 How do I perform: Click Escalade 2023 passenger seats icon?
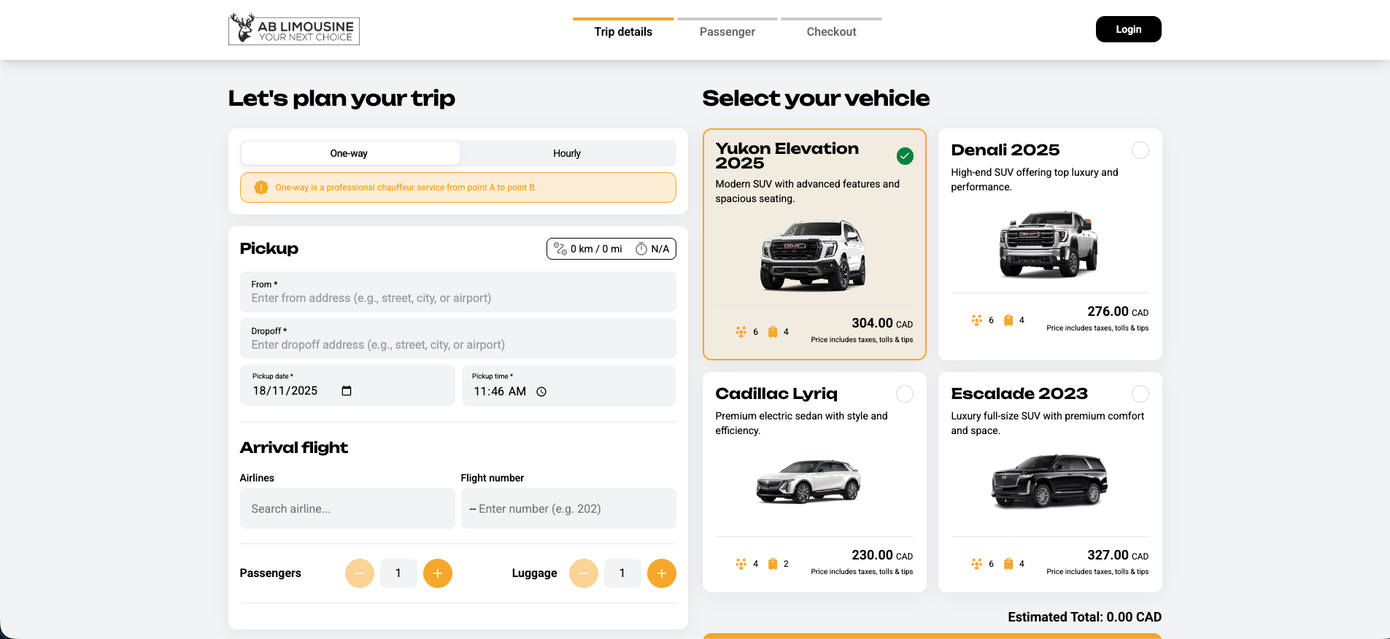(977, 564)
